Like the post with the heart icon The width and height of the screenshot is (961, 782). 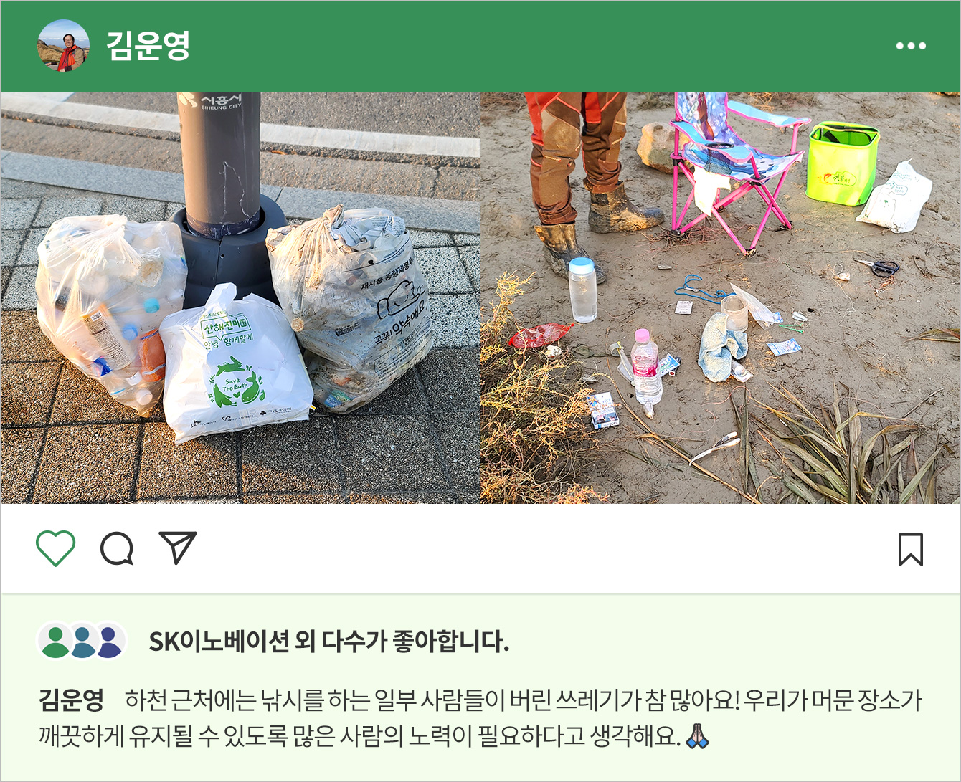55,549
